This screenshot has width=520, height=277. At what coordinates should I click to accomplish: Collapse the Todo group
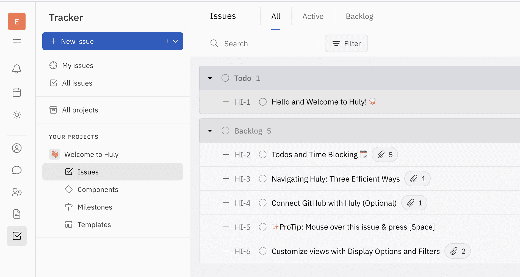coord(210,78)
